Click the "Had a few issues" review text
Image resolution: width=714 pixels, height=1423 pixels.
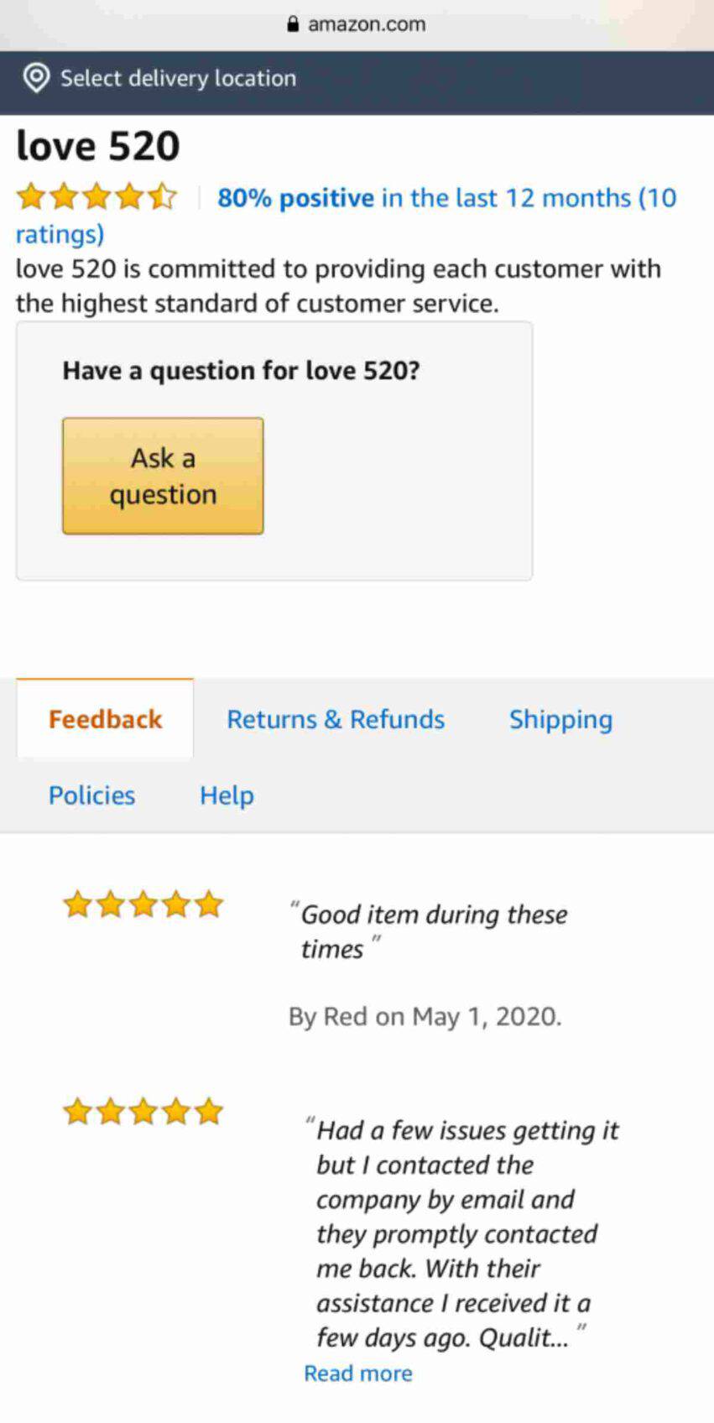457,1233
